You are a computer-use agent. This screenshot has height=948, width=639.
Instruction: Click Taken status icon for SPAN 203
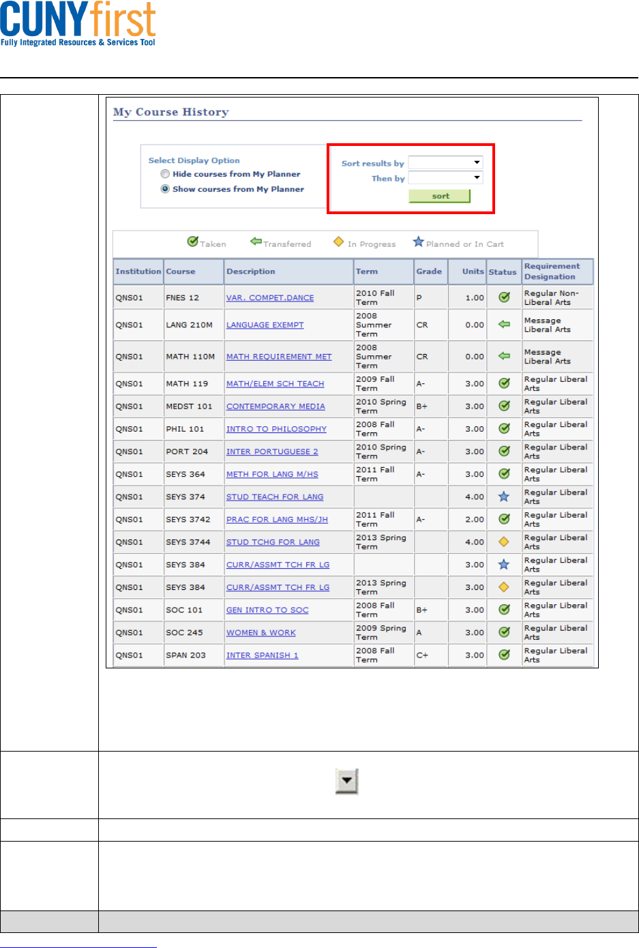504,655
